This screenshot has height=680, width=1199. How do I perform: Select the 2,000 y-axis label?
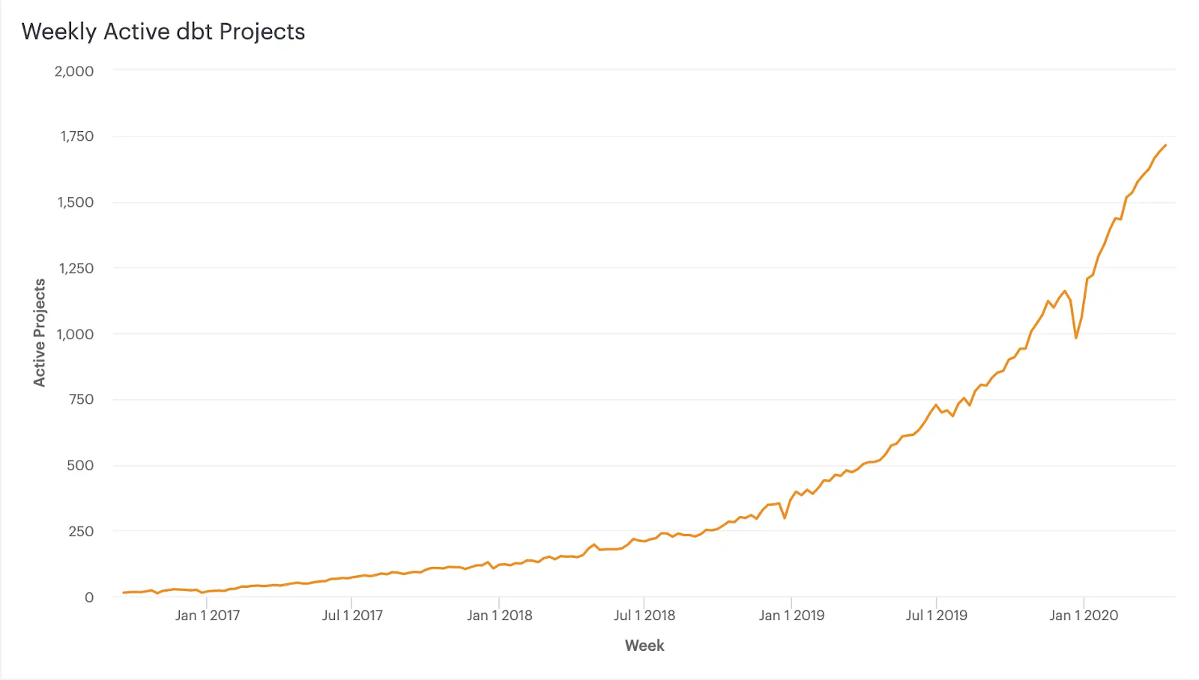point(74,71)
